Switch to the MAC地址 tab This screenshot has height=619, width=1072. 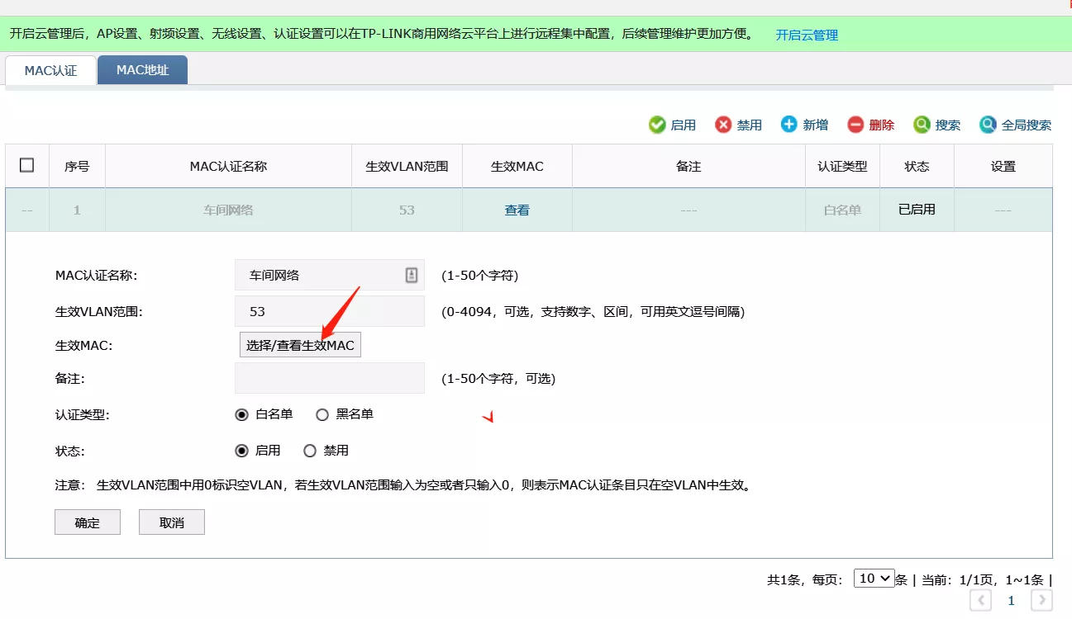[142, 70]
